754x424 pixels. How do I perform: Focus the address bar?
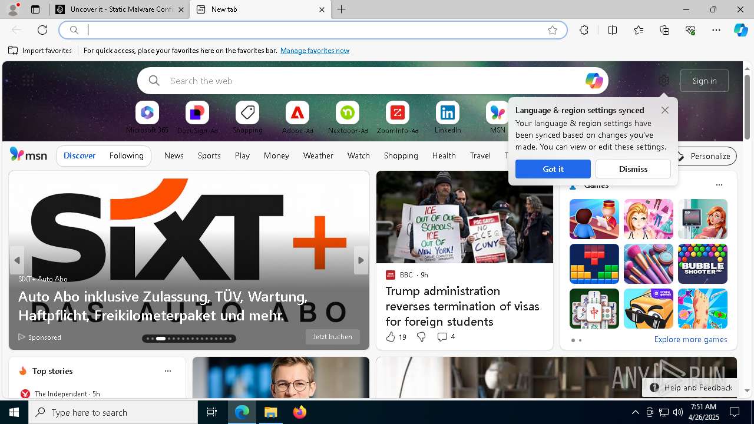pyautogui.click(x=313, y=30)
